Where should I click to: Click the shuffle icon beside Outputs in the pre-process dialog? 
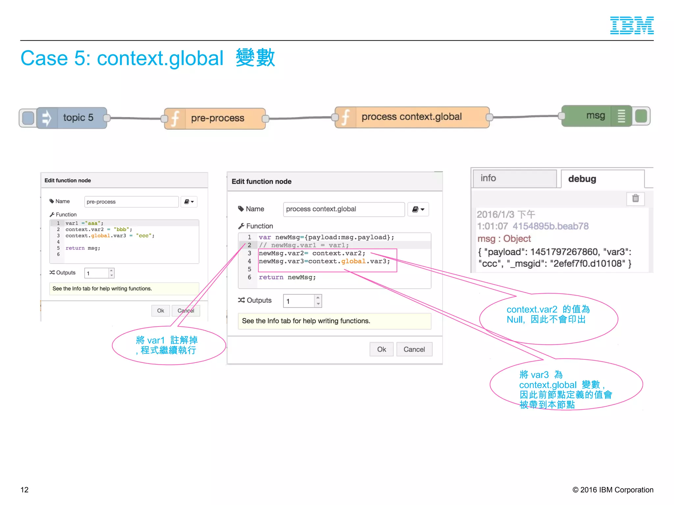coord(52,273)
